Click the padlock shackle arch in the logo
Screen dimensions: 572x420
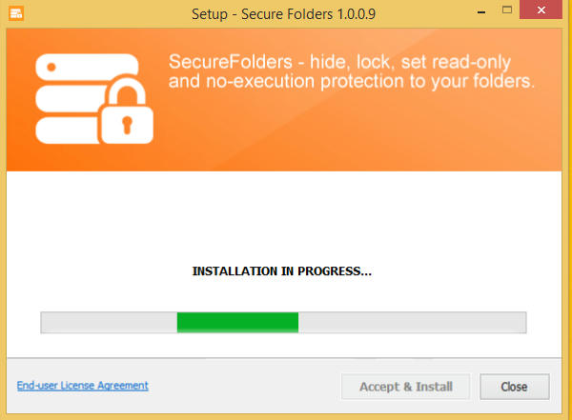pos(126,90)
